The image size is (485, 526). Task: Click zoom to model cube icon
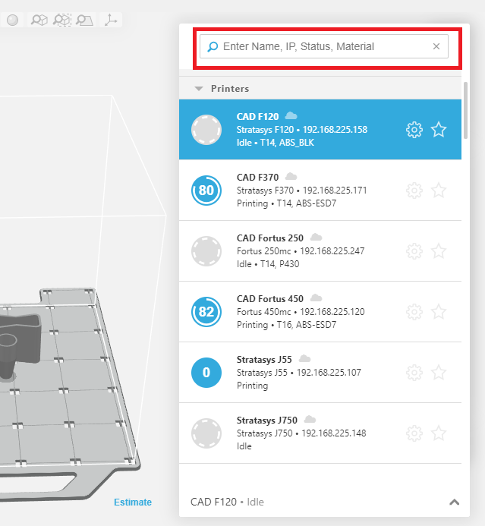[39, 20]
